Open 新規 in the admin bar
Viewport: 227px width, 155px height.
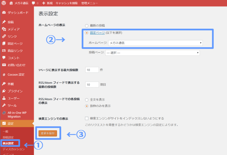(x=50, y=3)
